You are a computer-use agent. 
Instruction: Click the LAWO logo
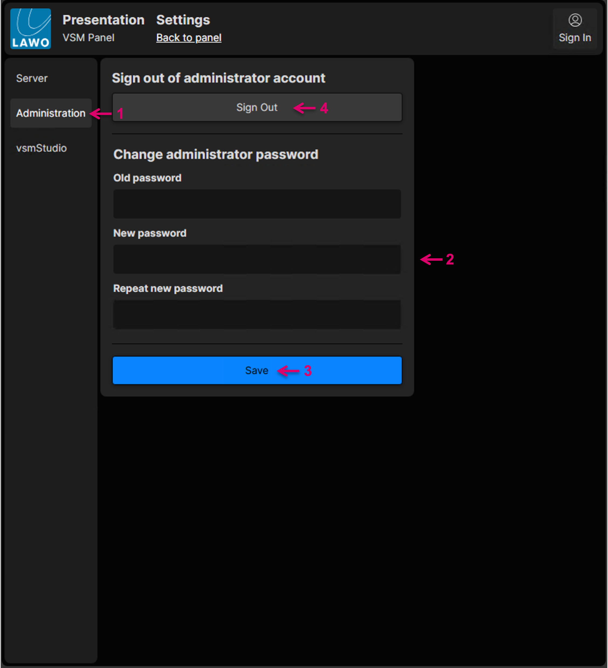point(30,29)
